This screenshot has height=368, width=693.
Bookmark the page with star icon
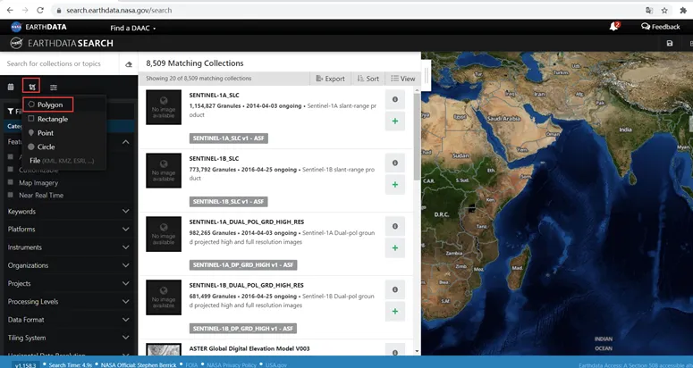click(664, 10)
